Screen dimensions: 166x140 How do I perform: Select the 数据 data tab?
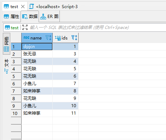pyautogui.click(x=30, y=17)
